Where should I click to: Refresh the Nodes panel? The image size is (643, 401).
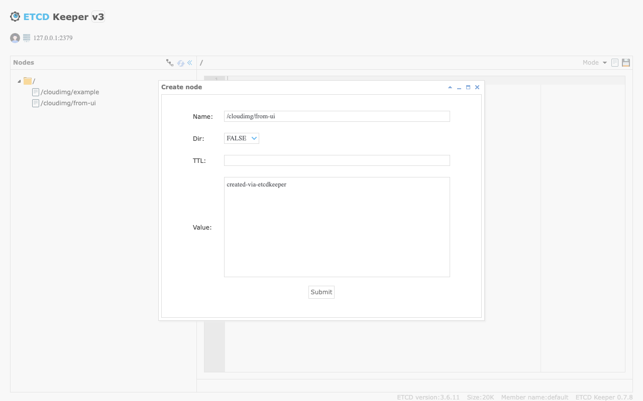click(x=181, y=63)
